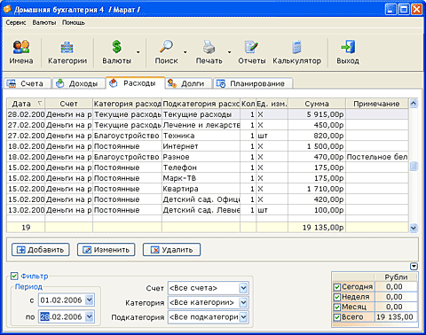Click the Разное subcategory cell

(201, 157)
